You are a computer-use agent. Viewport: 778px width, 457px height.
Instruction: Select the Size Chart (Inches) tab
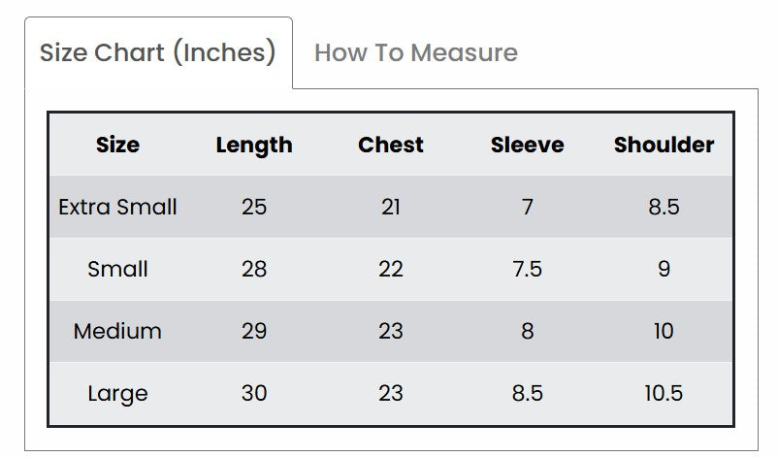[x=157, y=52]
